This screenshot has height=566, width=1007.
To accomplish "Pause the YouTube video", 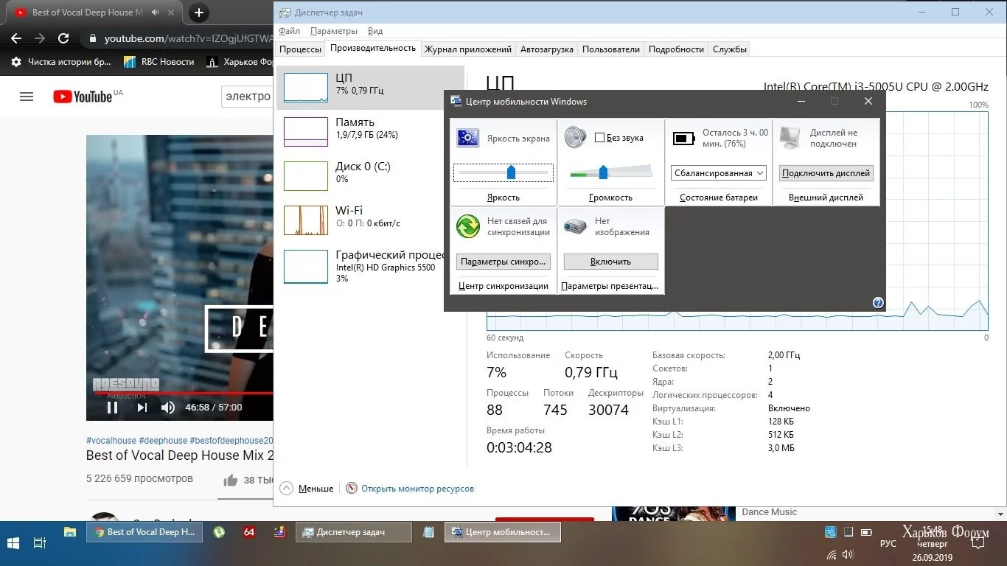I will (113, 407).
